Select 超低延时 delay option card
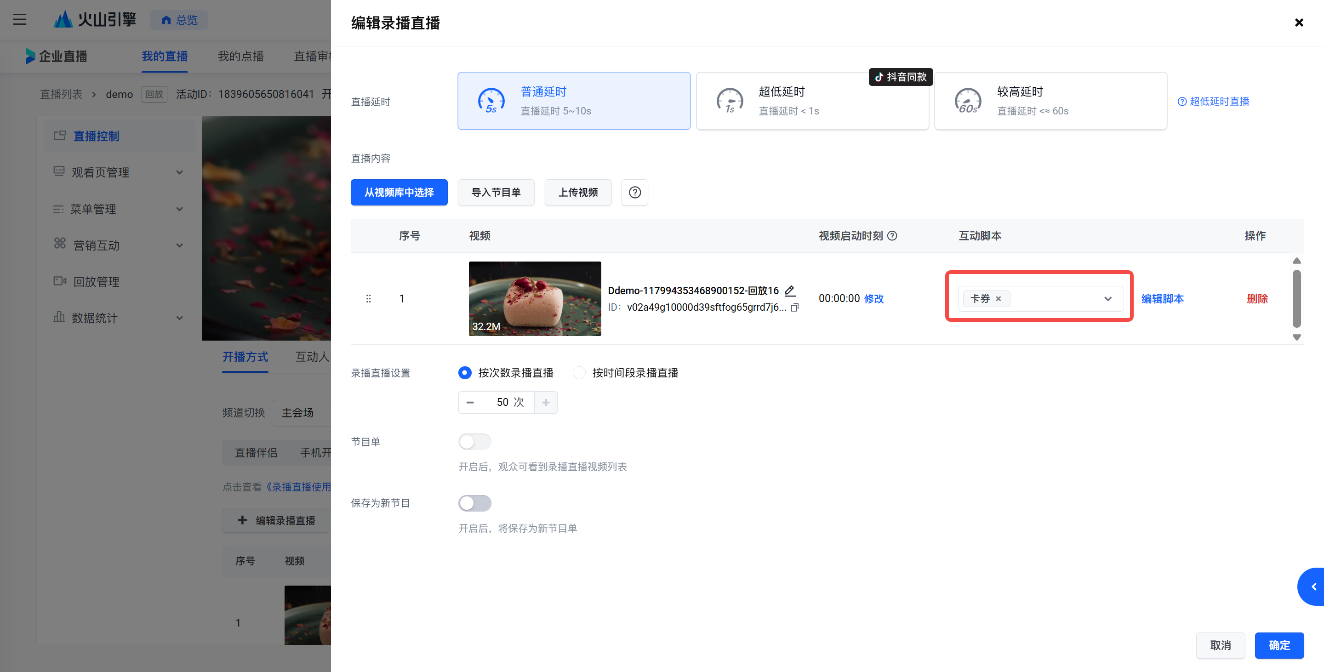This screenshot has width=1324, height=672. (812, 101)
